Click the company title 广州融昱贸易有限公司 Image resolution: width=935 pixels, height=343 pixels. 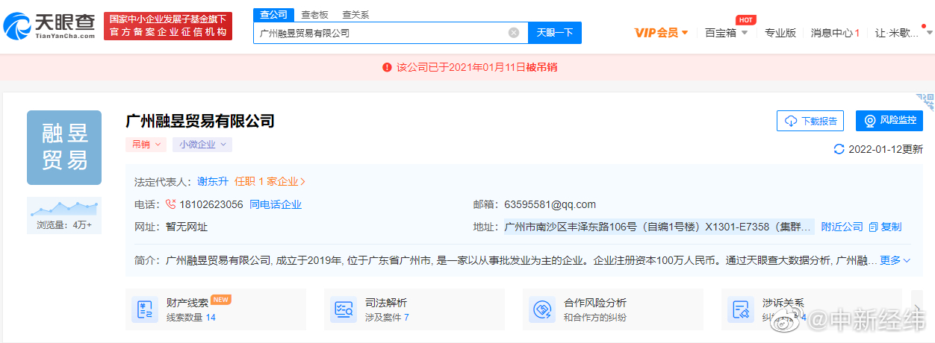click(200, 121)
